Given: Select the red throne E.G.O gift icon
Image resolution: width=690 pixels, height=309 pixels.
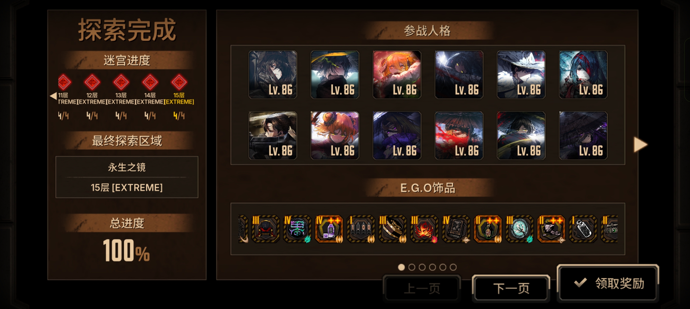Looking at the screenshot, I should [265, 229].
